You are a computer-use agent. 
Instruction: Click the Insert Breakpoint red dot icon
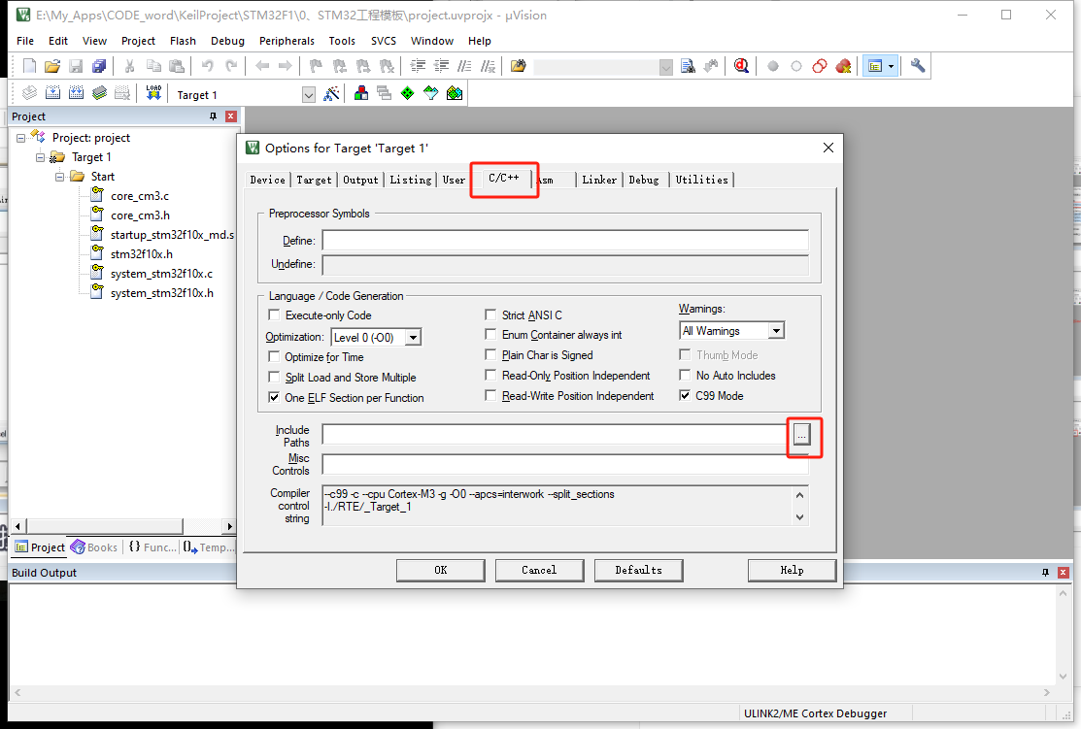pos(773,66)
